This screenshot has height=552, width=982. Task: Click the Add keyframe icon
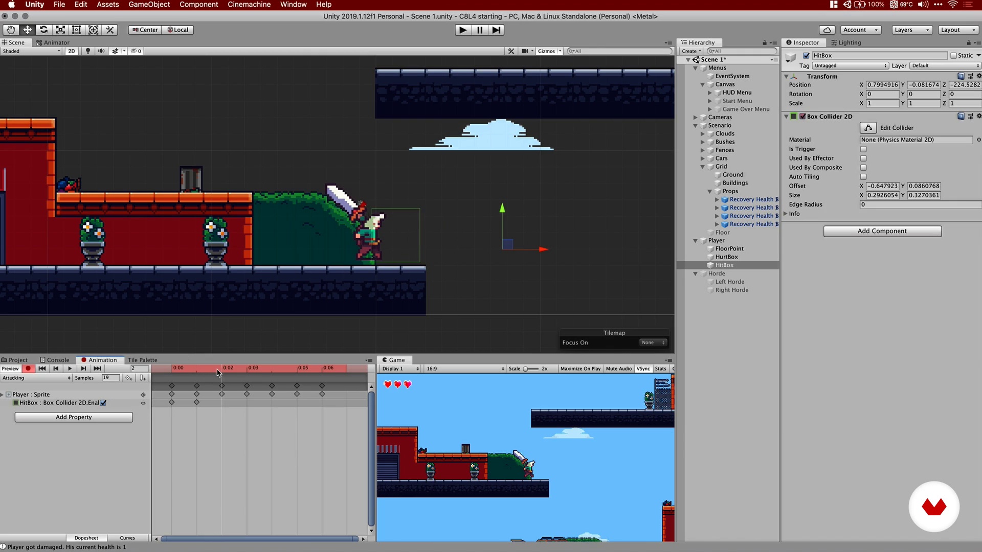(x=129, y=378)
